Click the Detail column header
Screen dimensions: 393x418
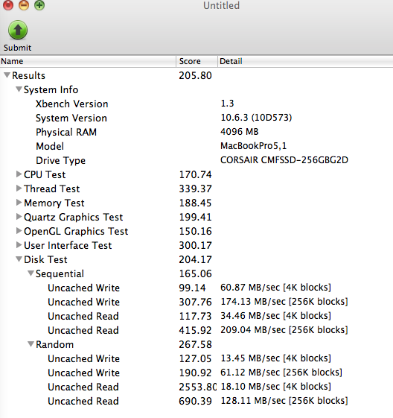point(305,61)
